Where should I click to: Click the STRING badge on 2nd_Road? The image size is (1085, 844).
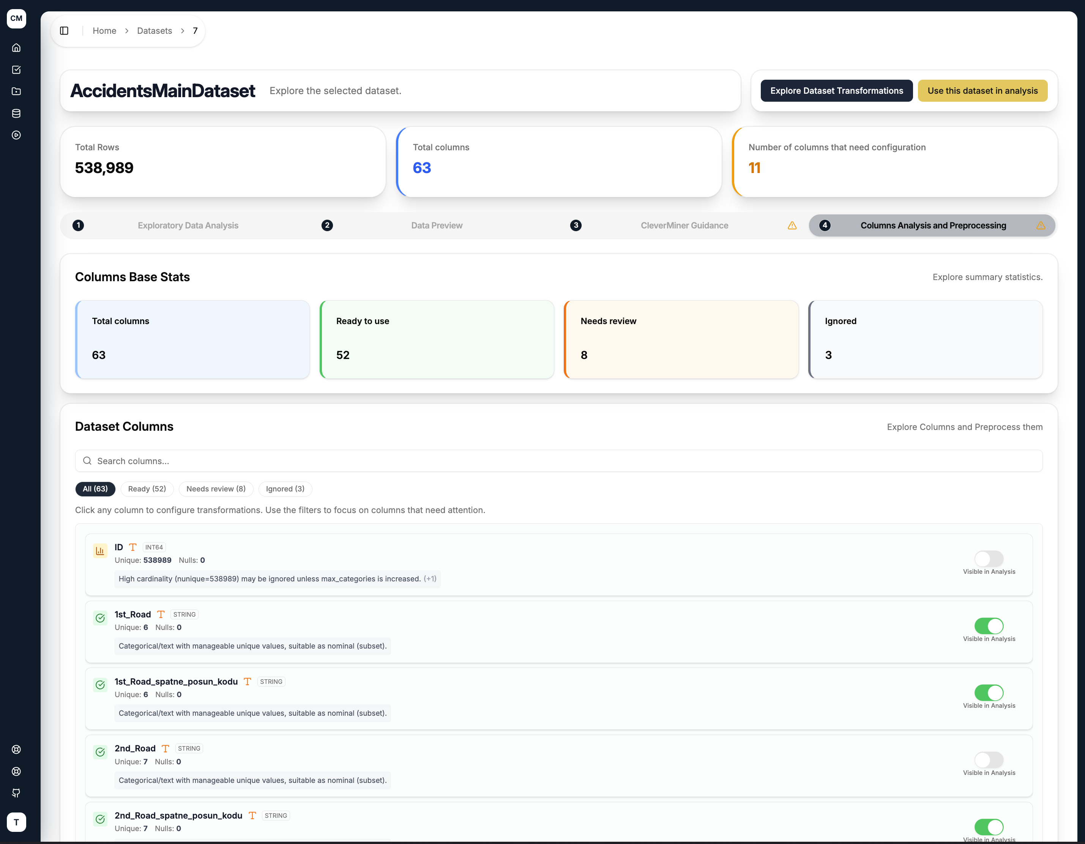pyautogui.click(x=189, y=748)
